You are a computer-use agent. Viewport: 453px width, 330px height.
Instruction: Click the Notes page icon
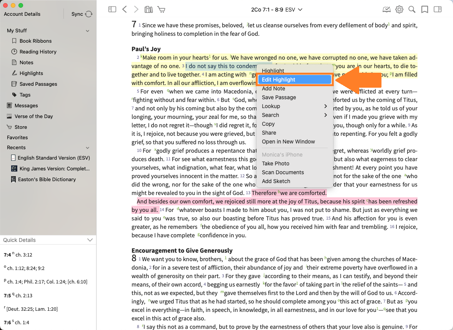click(14, 62)
